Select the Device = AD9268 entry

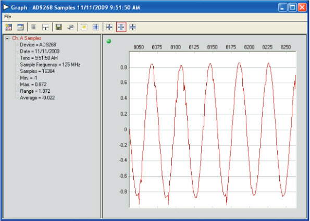(x=38, y=45)
